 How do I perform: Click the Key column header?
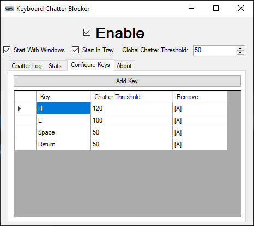pos(63,97)
